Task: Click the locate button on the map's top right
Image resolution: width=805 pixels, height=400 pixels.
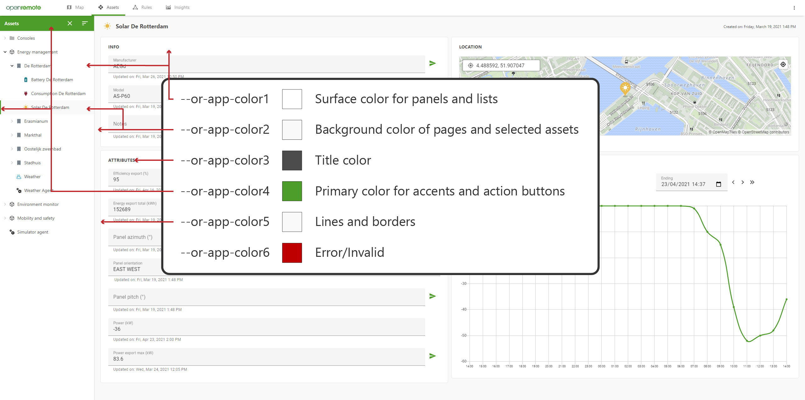Action: 783,64
